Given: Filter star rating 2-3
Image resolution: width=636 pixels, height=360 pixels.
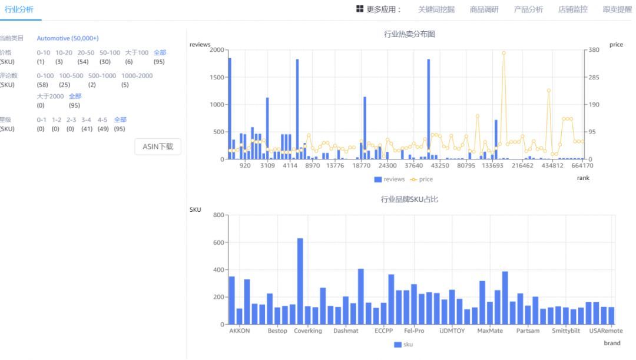Looking at the screenshot, I should [x=71, y=120].
